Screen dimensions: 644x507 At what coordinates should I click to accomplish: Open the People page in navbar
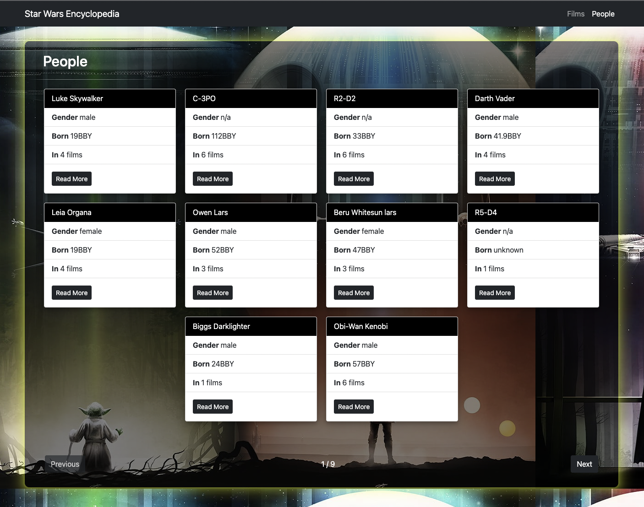[x=603, y=14]
